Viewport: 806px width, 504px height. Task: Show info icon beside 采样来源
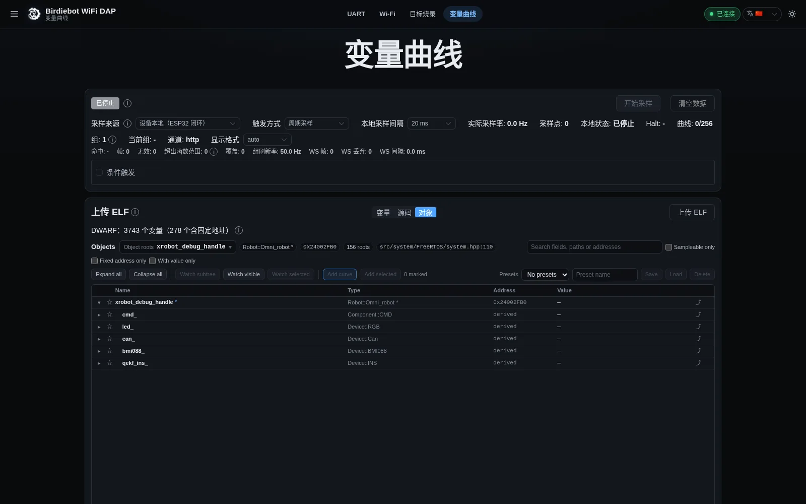(x=127, y=123)
